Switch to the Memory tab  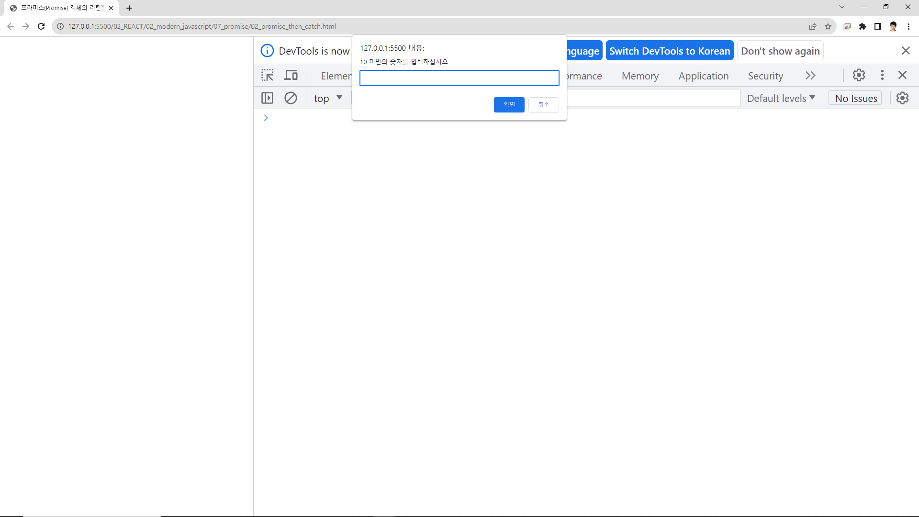click(640, 76)
